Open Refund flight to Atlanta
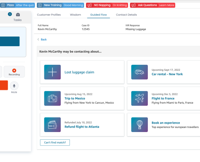 [x=82, y=127]
